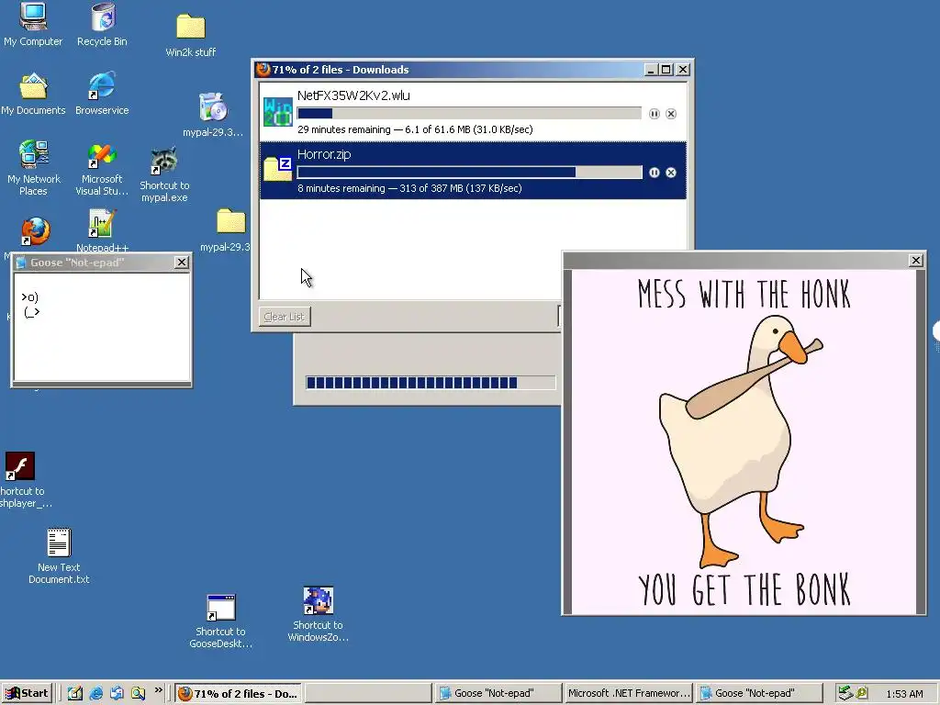
Task: Click the Horror.zip progress bar
Action: coord(469,173)
